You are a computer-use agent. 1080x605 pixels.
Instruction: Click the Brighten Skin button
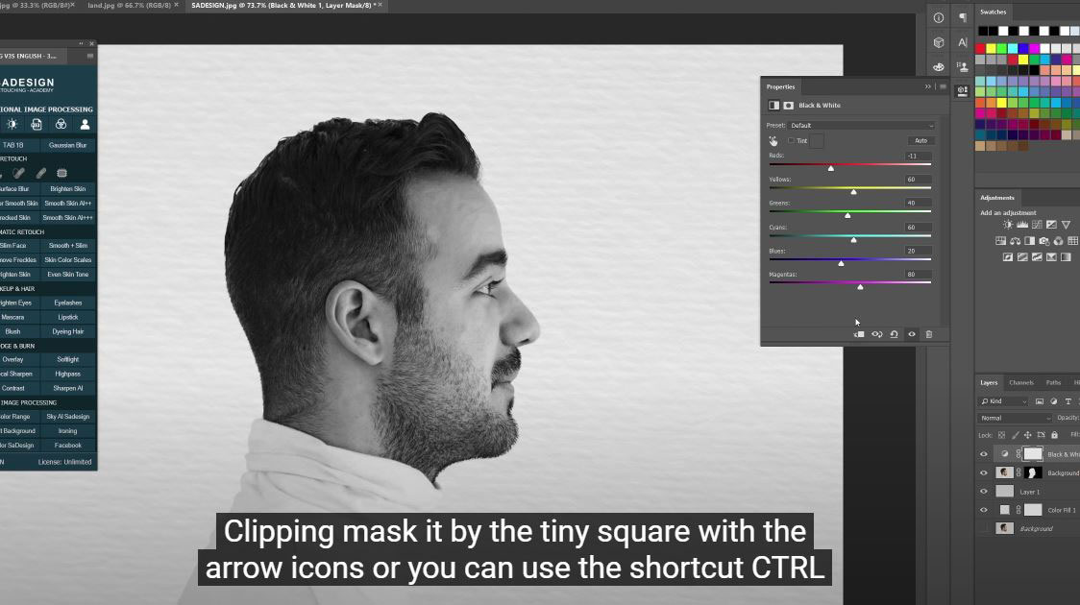coord(67,188)
